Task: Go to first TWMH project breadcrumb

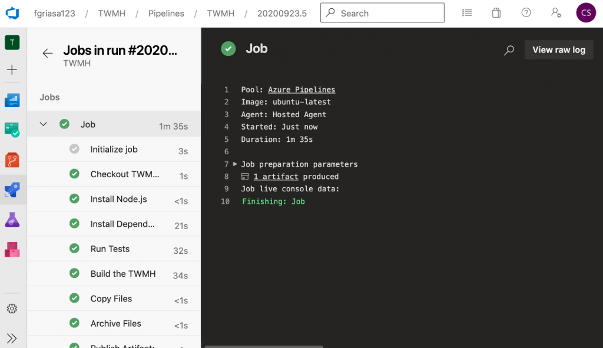Action: (111, 14)
